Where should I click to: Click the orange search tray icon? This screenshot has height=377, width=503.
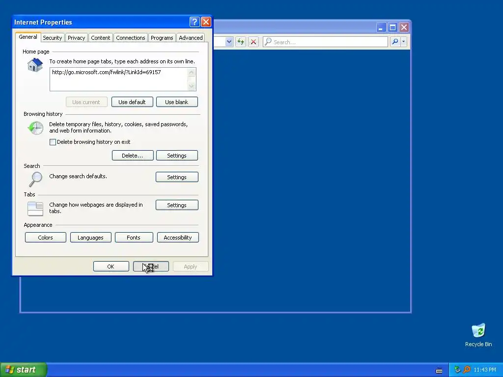click(467, 370)
